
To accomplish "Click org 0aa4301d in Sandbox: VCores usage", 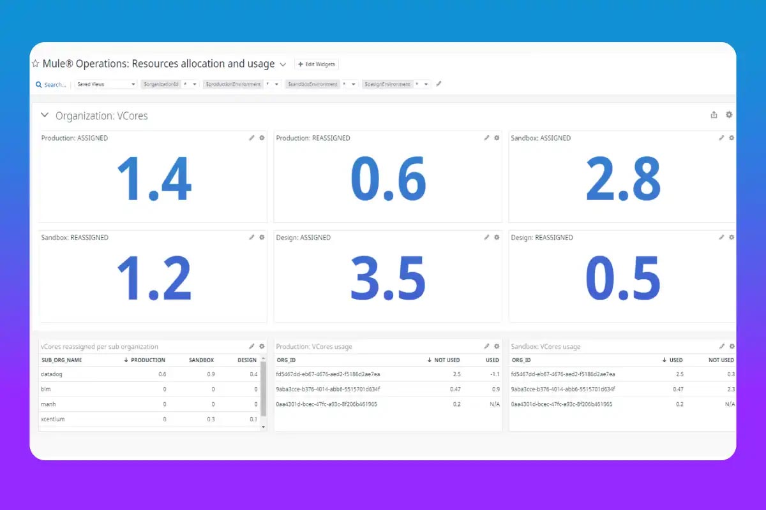I will 562,404.
